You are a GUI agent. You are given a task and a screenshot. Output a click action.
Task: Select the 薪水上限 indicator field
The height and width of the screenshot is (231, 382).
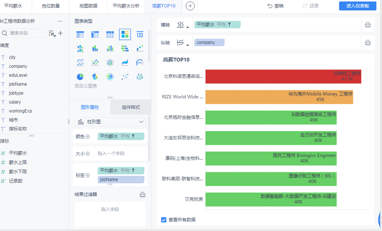18,162
